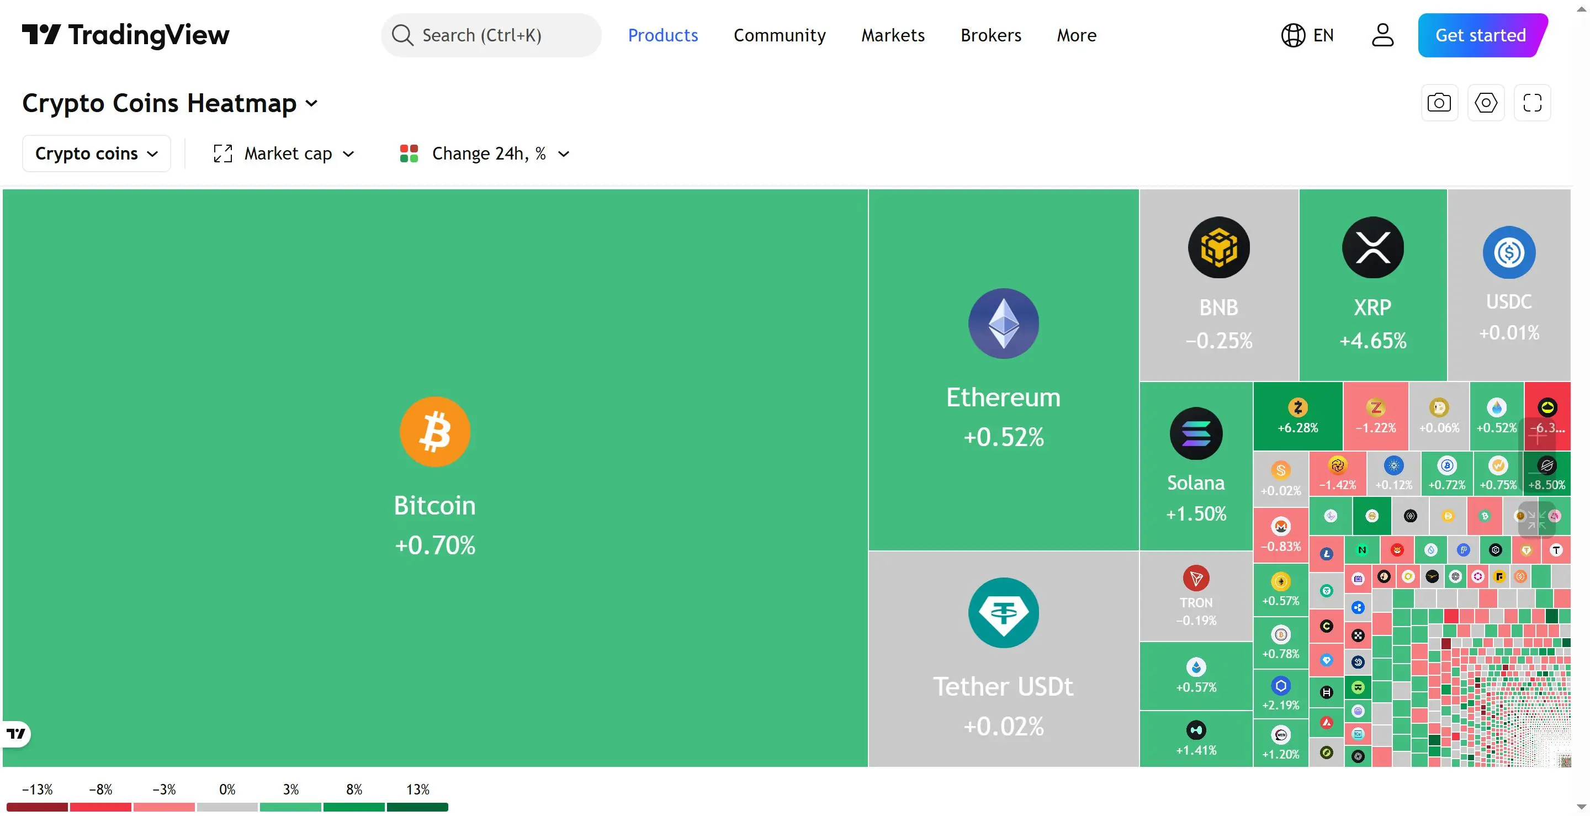Focus the Search (Ctrl+K) field

(x=491, y=35)
